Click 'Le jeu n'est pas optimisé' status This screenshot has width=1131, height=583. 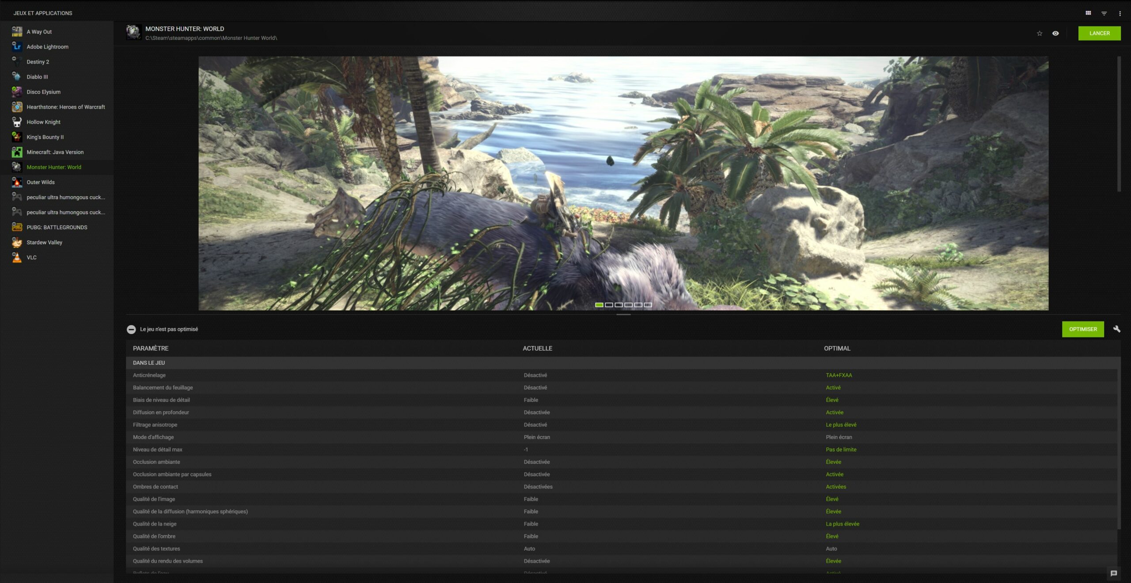tap(169, 329)
